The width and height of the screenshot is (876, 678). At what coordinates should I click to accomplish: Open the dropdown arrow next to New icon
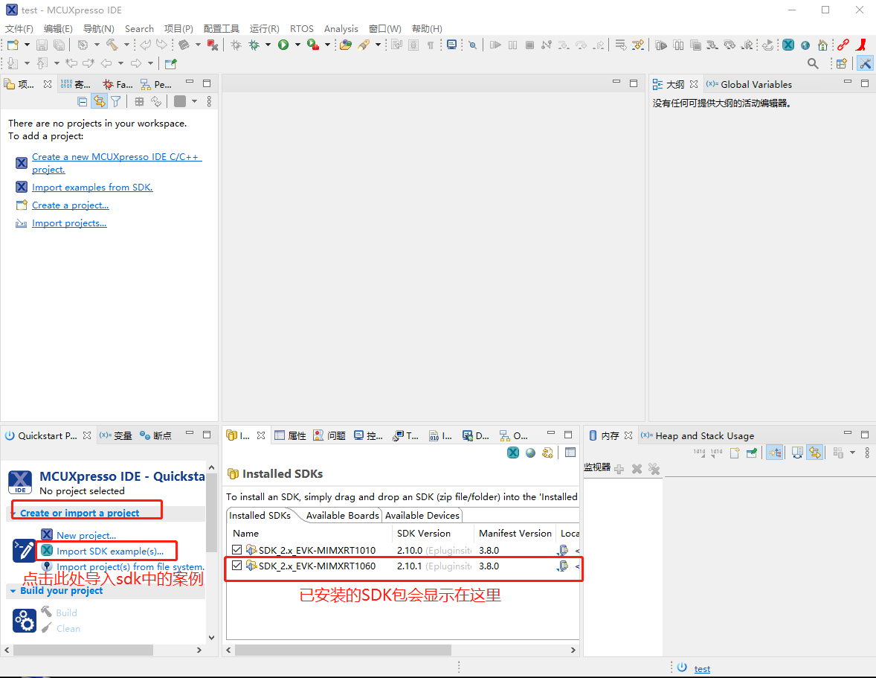pyautogui.click(x=26, y=45)
